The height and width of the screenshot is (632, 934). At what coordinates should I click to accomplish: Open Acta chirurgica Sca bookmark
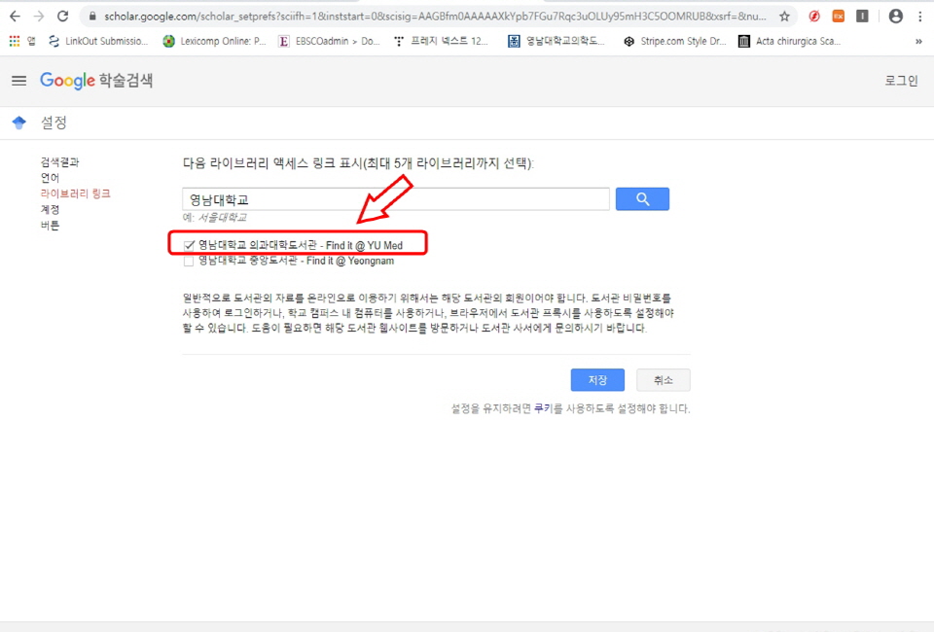(x=789, y=41)
